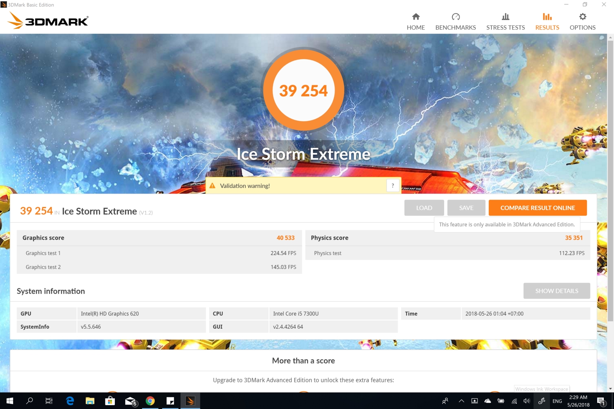The width and height of the screenshot is (614, 409).
Task: Click Graphics test 1 value 224.54 FPS
Action: coord(283,253)
